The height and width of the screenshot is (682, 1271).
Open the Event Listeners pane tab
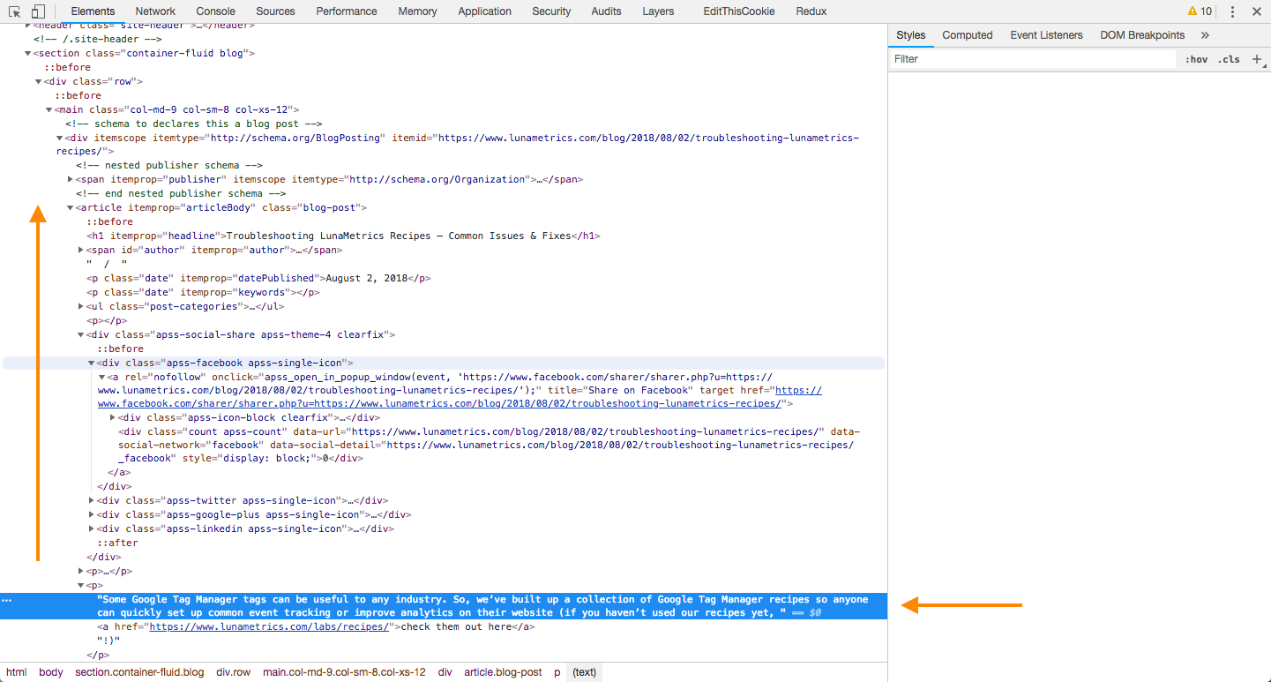point(1046,35)
